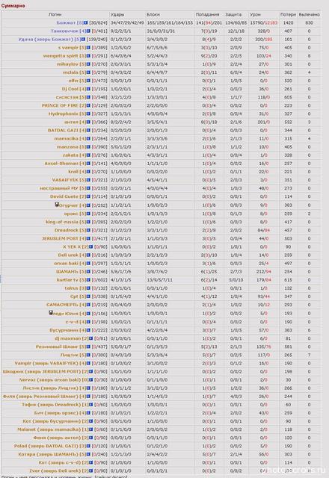The width and height of the screenshot is (329, 478).
Task: Select health value [139/240] in Удача row
Action: coord(96,40)
